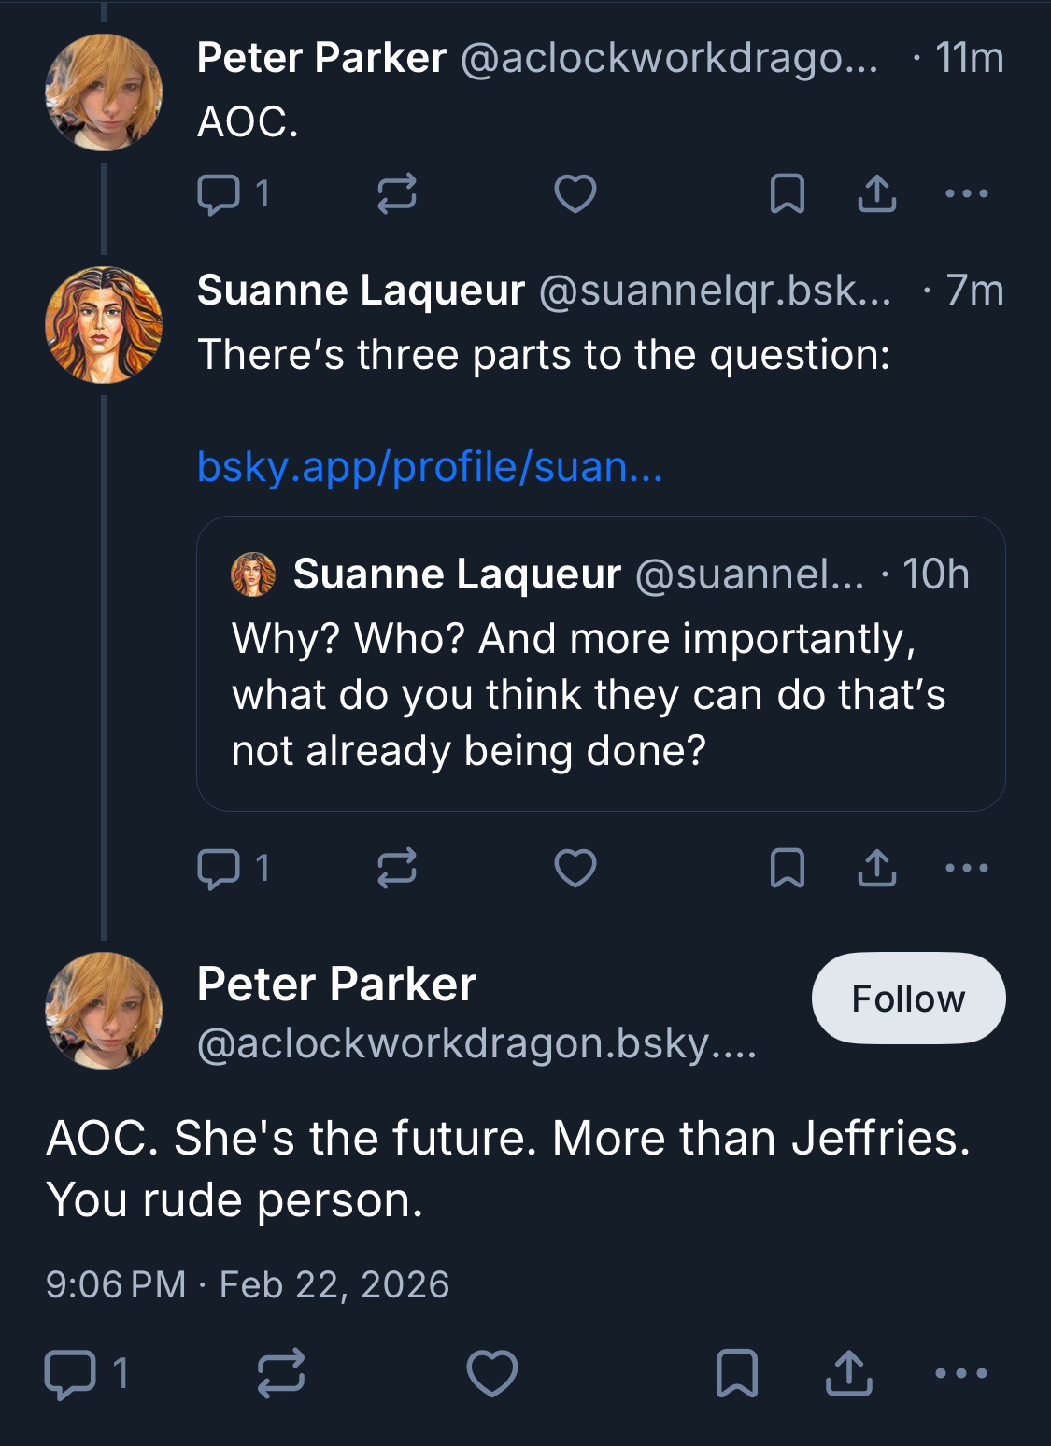
Task: Repost Suanne Laqueur's three parts post
Action: pos(396,868)
